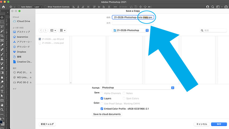Uncheck Embed Color Profile checkbox
This screenshot has width=229, height=129.
coord(102,109)
